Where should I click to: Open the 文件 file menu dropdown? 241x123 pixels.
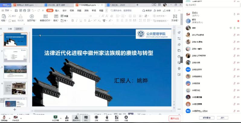pos(8,10)
